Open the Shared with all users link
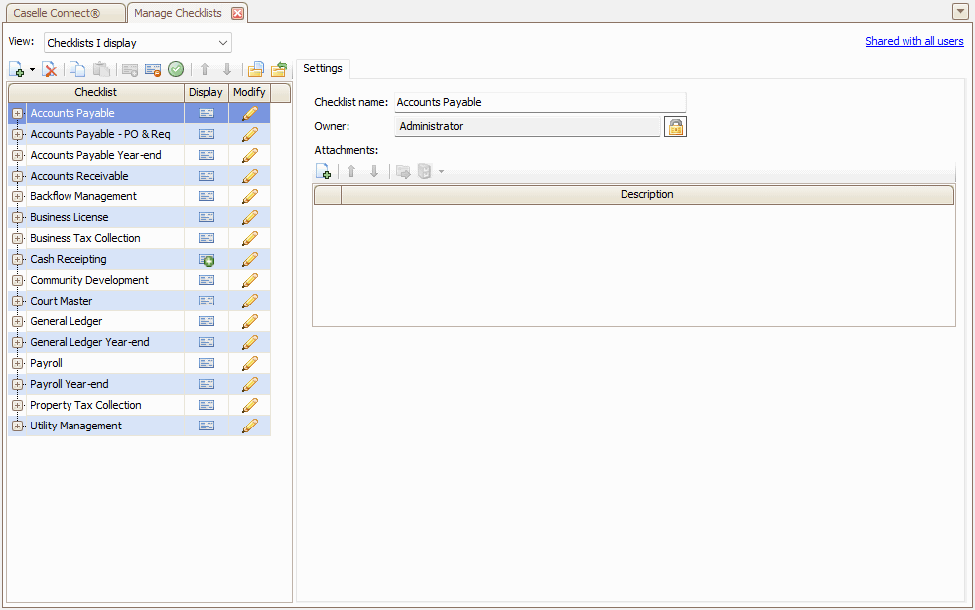This screenshot has width=975, height=610. point(913,41)
